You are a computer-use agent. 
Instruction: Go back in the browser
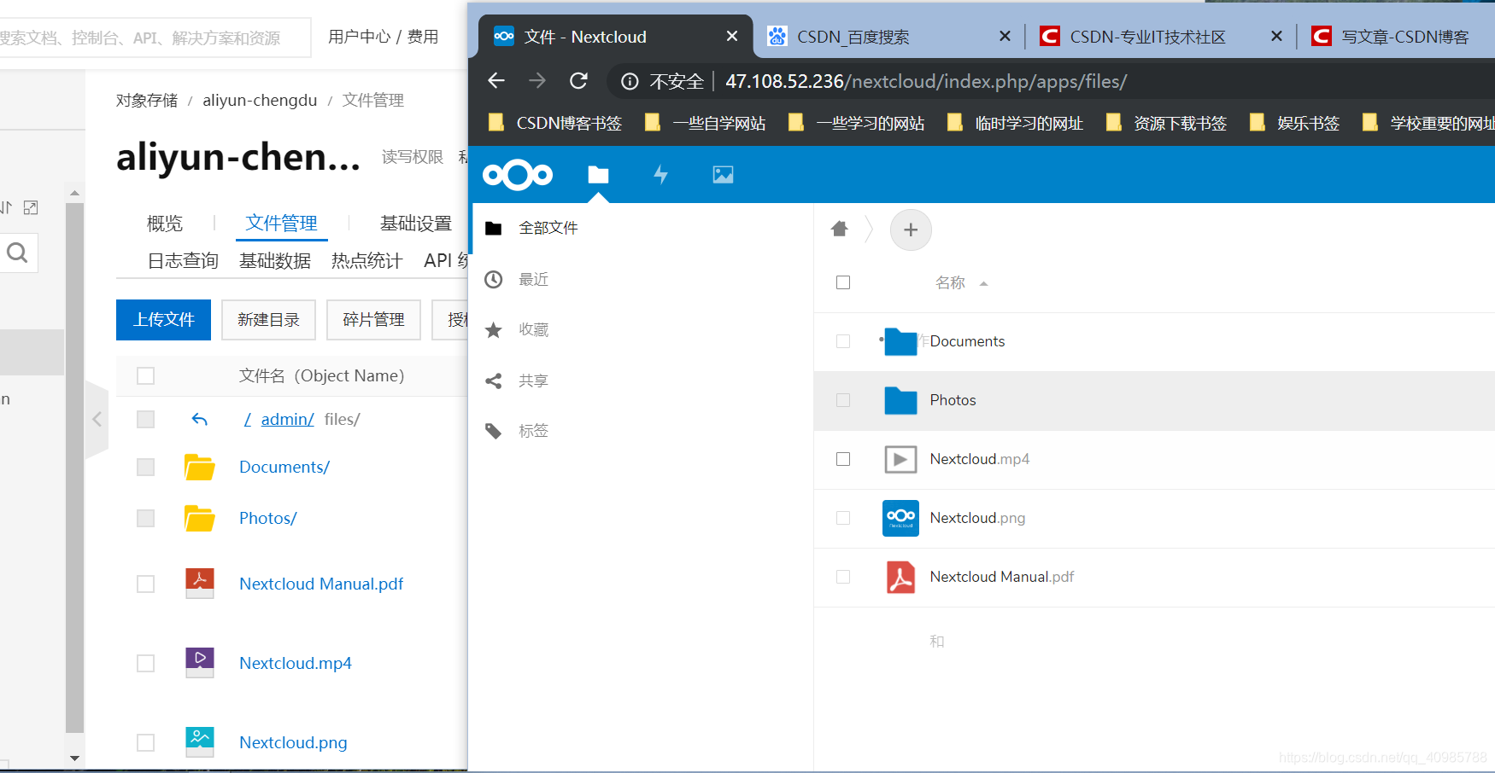point(496,81)
